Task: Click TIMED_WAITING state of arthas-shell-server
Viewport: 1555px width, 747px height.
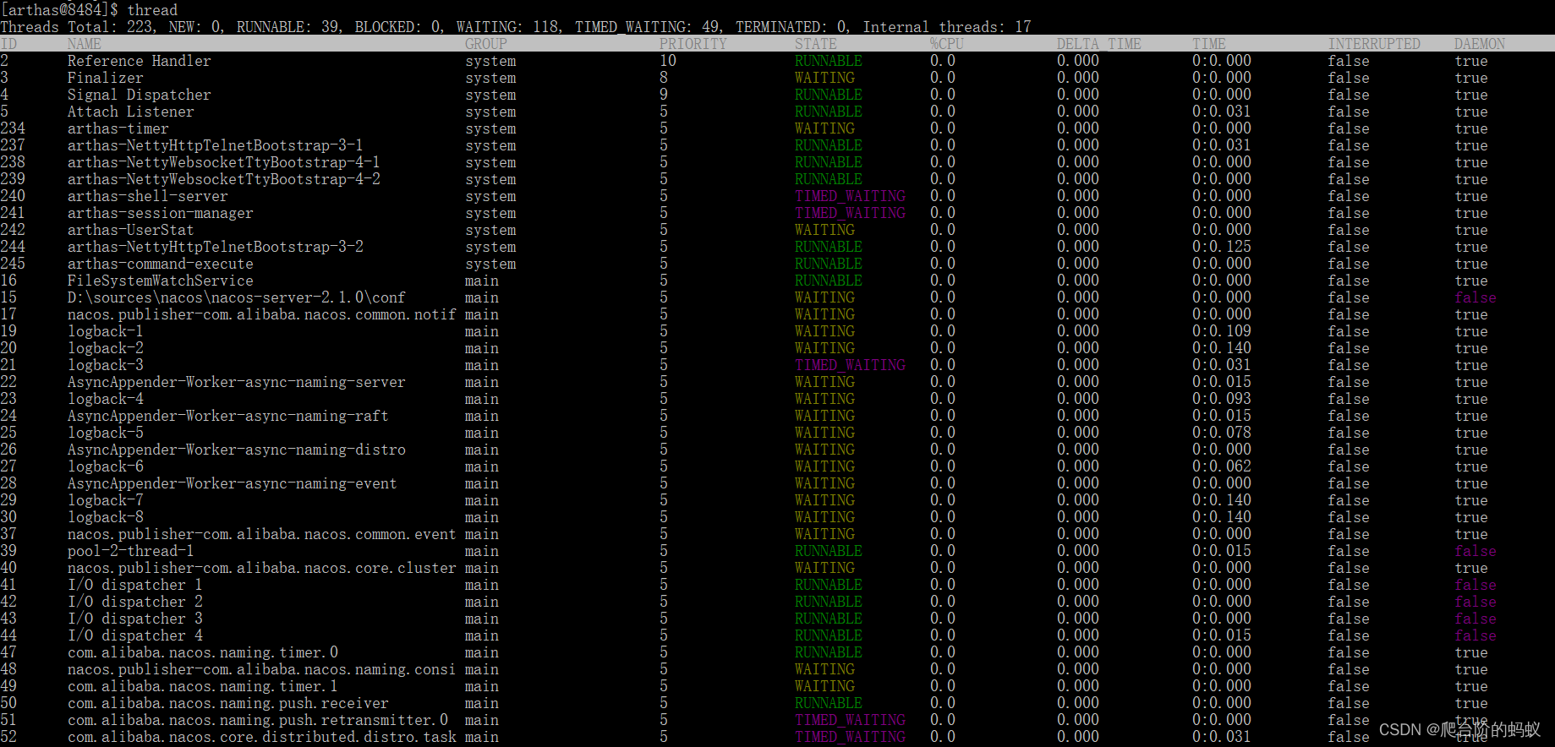Action: [x=850, y=196]
